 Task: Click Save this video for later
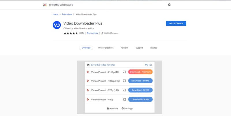click(103, 65)
